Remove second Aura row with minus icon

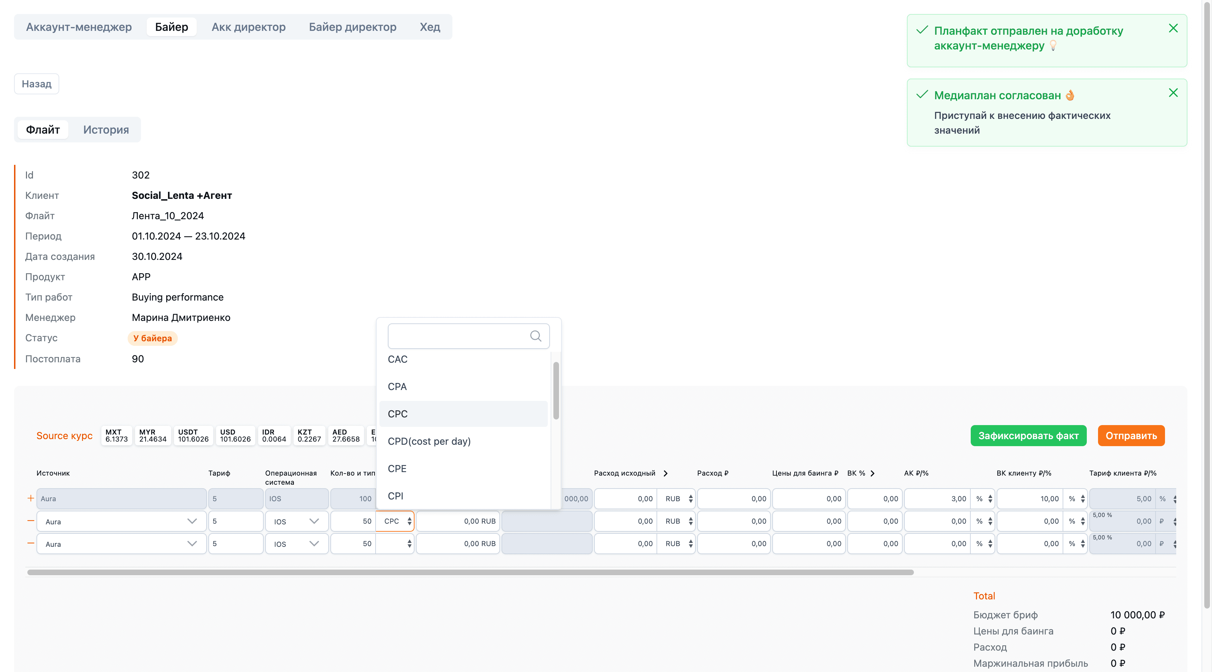point(31,520)
